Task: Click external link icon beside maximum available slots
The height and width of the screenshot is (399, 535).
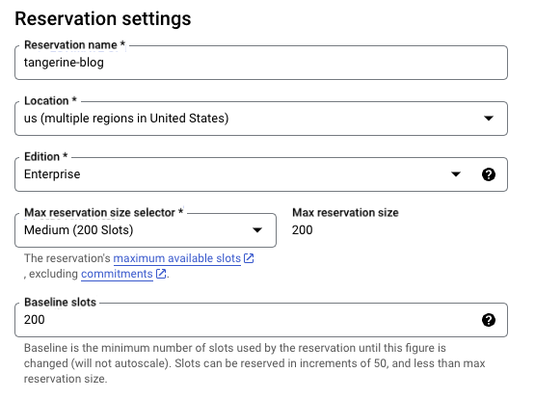Action: [249, 258]
